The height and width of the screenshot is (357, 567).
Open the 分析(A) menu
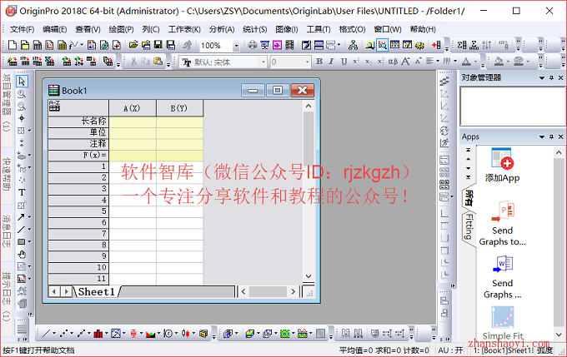click(x=222, y=29)
